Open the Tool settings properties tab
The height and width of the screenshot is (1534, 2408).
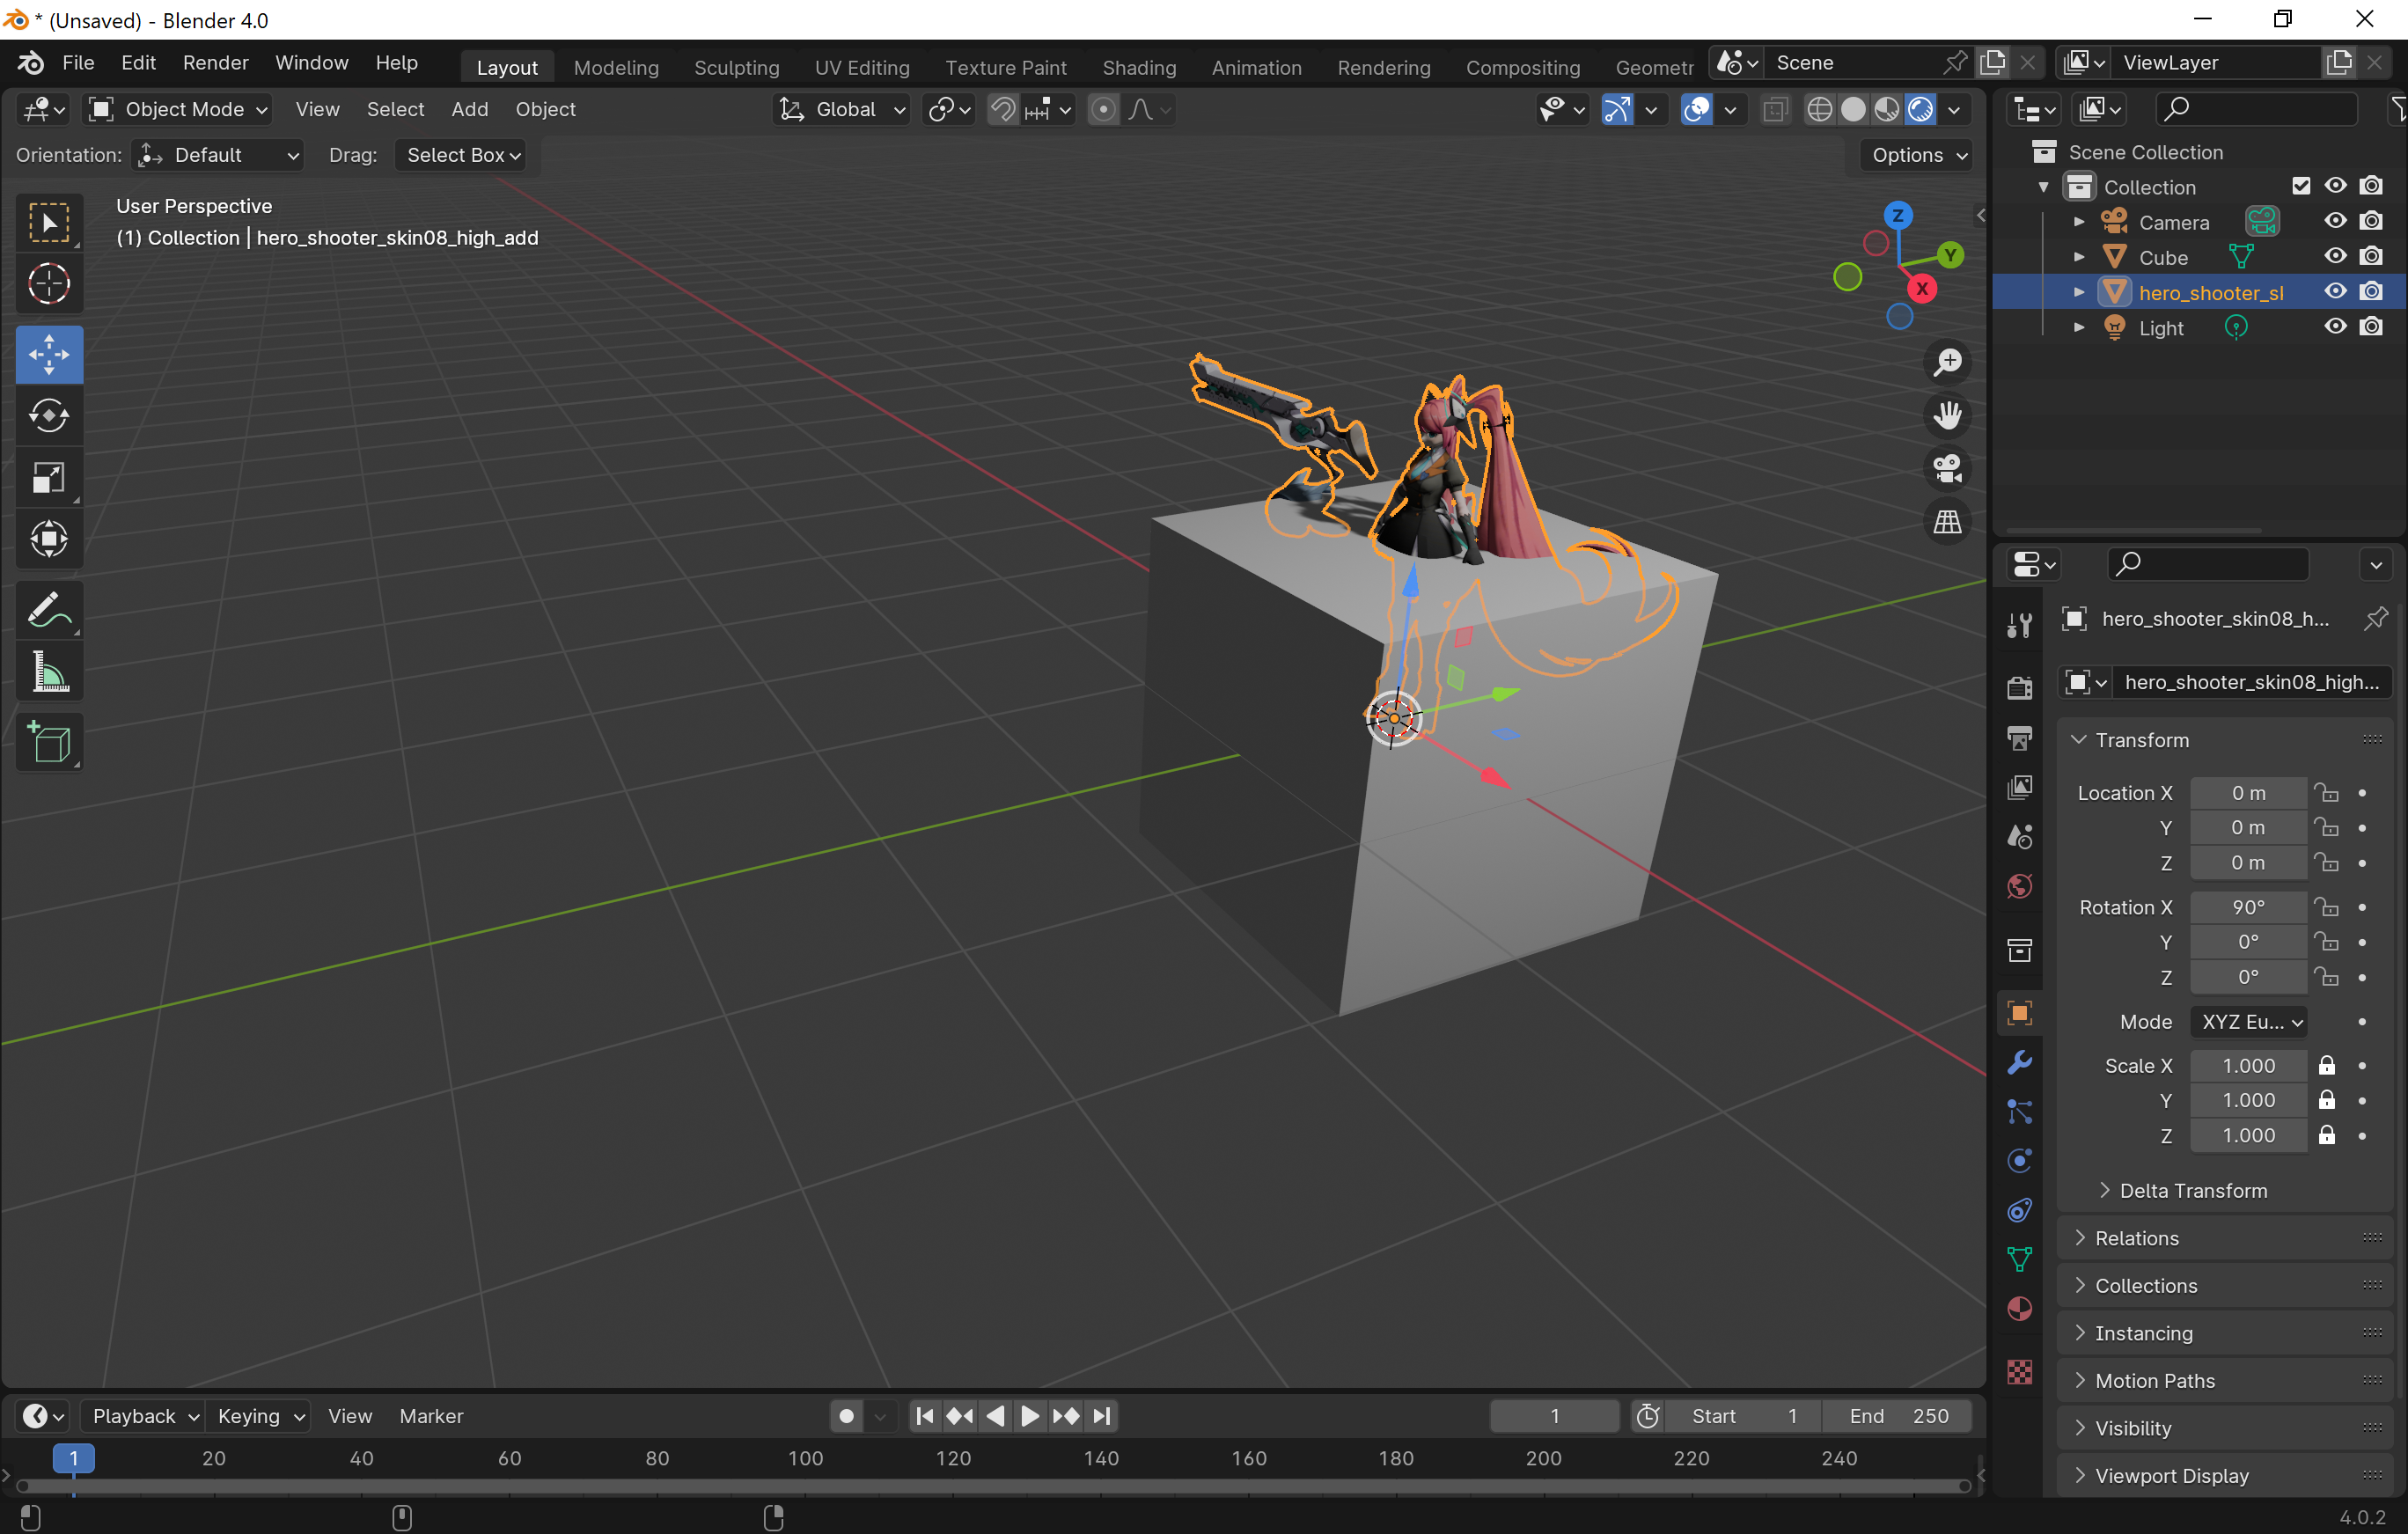point(2020,625)
